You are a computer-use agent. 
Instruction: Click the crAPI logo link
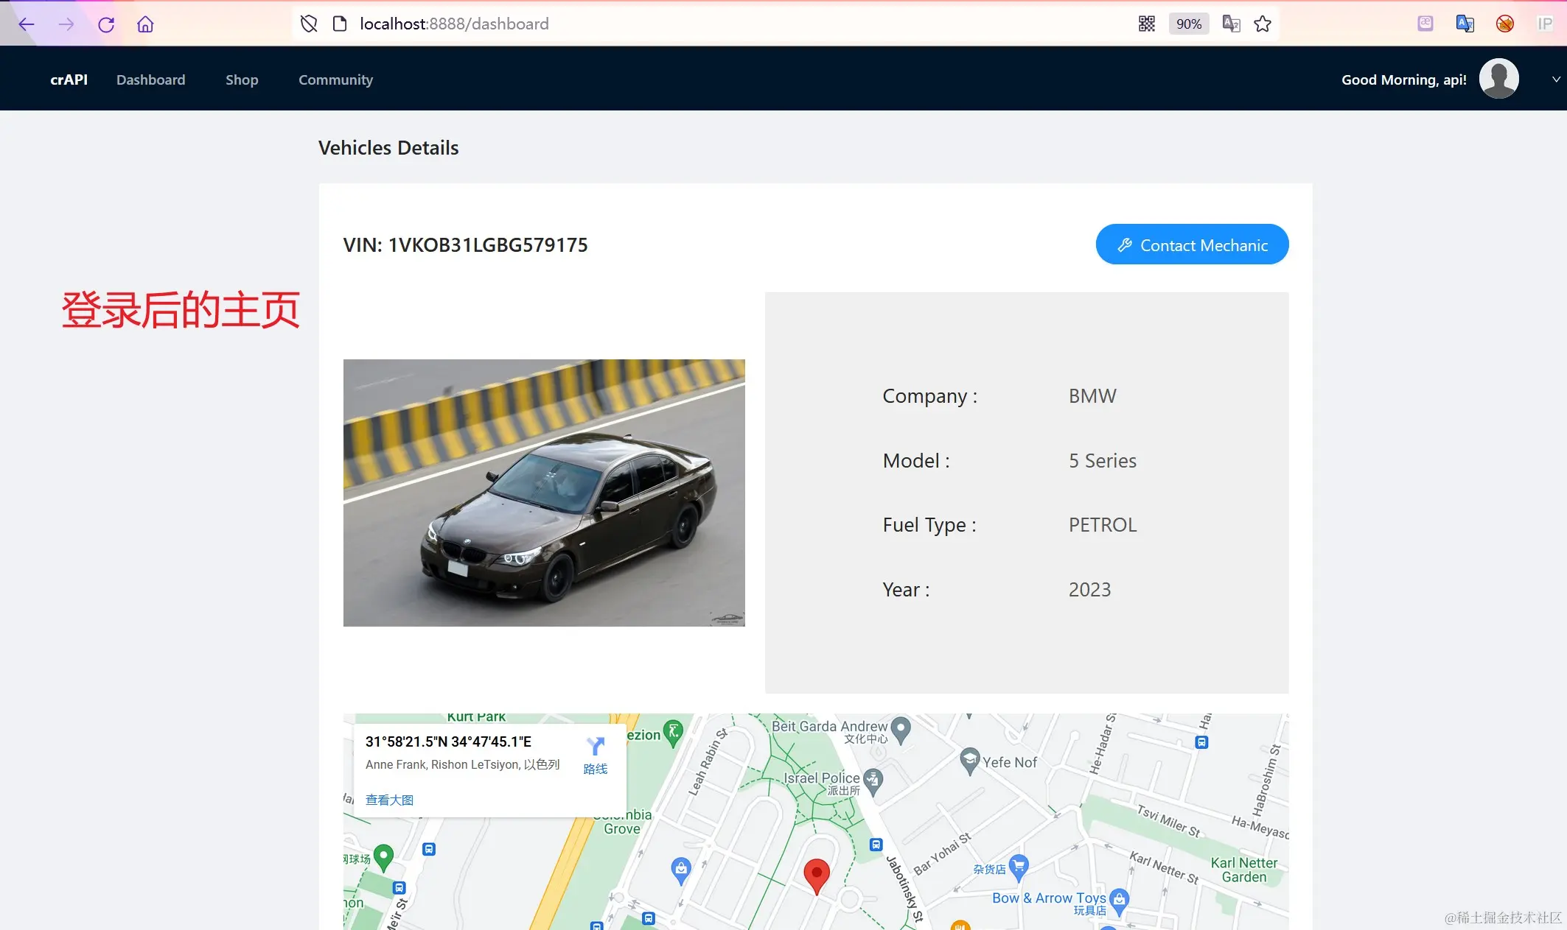coord(69,80)
